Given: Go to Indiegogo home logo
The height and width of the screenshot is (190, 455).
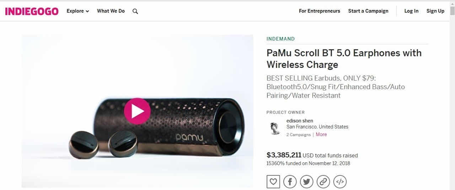Looking at the screenshot, I should [32, 11].
